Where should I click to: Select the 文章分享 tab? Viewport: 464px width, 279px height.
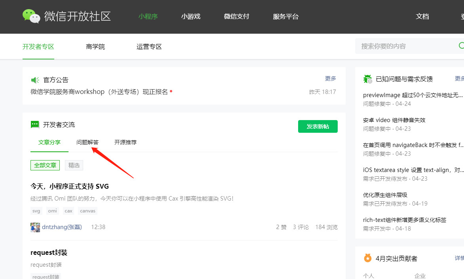[x=49, y=142]
